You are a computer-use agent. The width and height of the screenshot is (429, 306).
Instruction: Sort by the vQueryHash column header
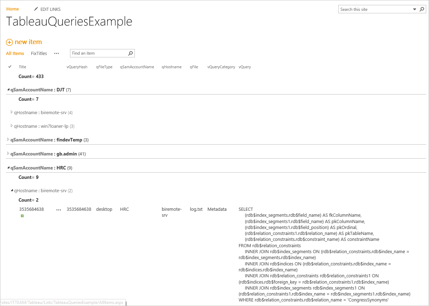(77, 67)
